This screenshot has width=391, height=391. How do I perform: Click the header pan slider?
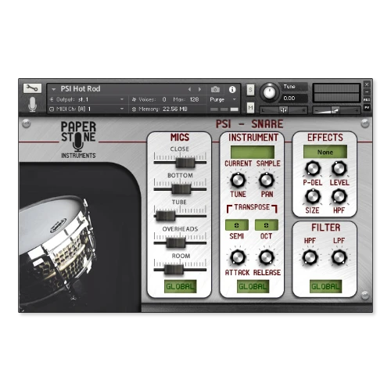click(284, 110)
